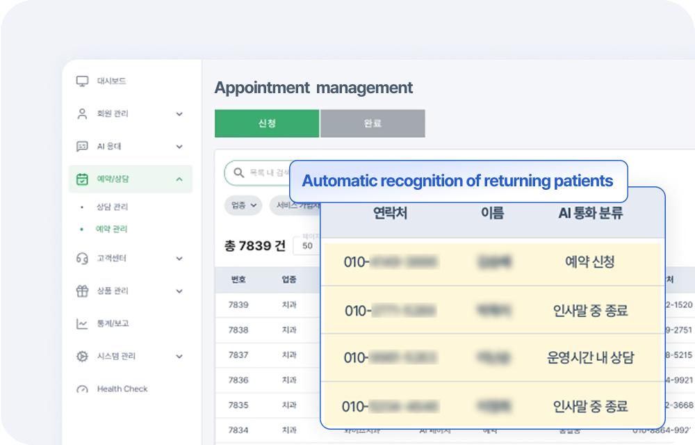This screenshot has width=695, height=445.
Task: Click the 시스템 관리 gear icon
Action: [82, 357]
